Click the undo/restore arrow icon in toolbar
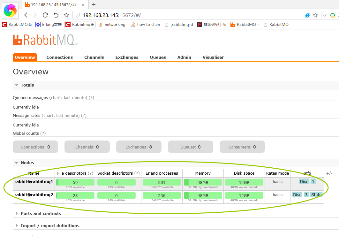 coord(56,15)
